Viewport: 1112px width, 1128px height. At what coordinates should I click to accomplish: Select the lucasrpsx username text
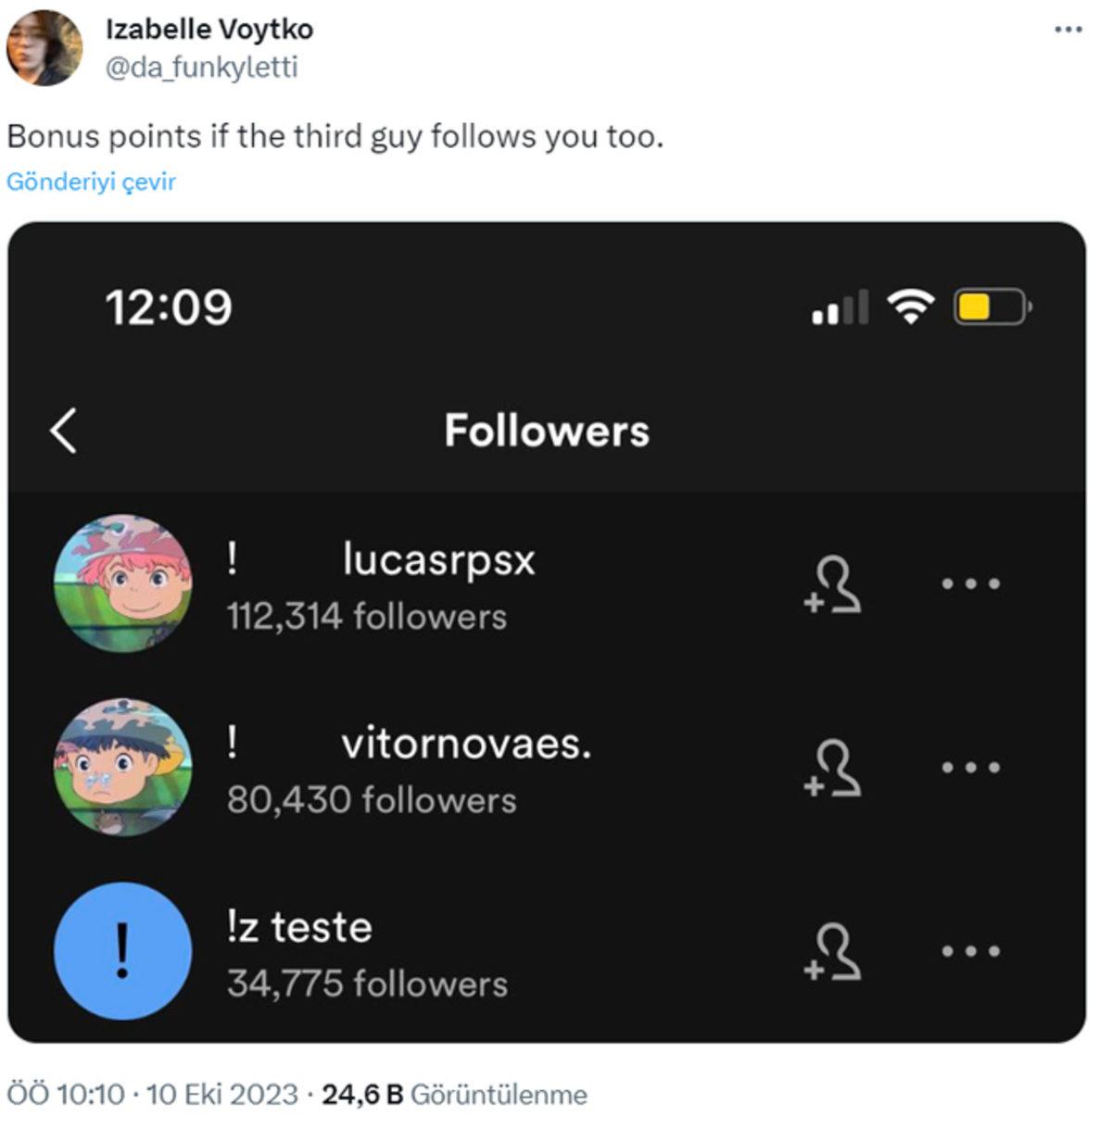[438, 559]
